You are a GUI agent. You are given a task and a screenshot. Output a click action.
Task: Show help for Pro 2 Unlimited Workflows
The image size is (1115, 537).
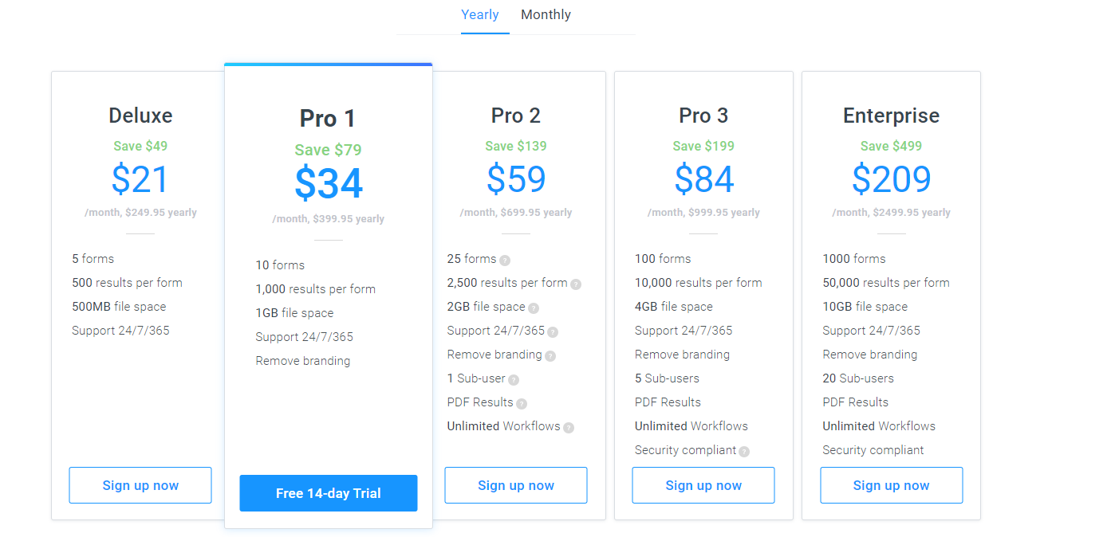click(x=569, y=427)
